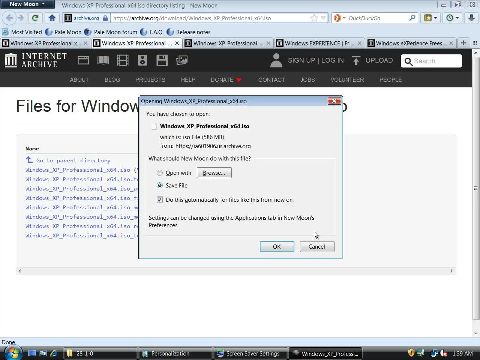This screenshot has width=480, height=360.
Task: Go forward with the browser forward arrow
Action: (x=21, y=18)
